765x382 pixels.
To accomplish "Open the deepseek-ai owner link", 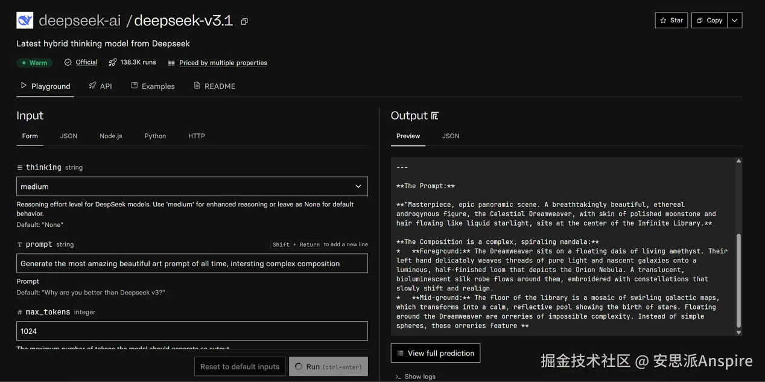I will pyautogui.click(x=80, y=21).
